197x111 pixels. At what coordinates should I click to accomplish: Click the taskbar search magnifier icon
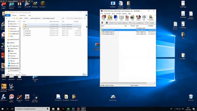pyautogui.click(x=7, y=109)
